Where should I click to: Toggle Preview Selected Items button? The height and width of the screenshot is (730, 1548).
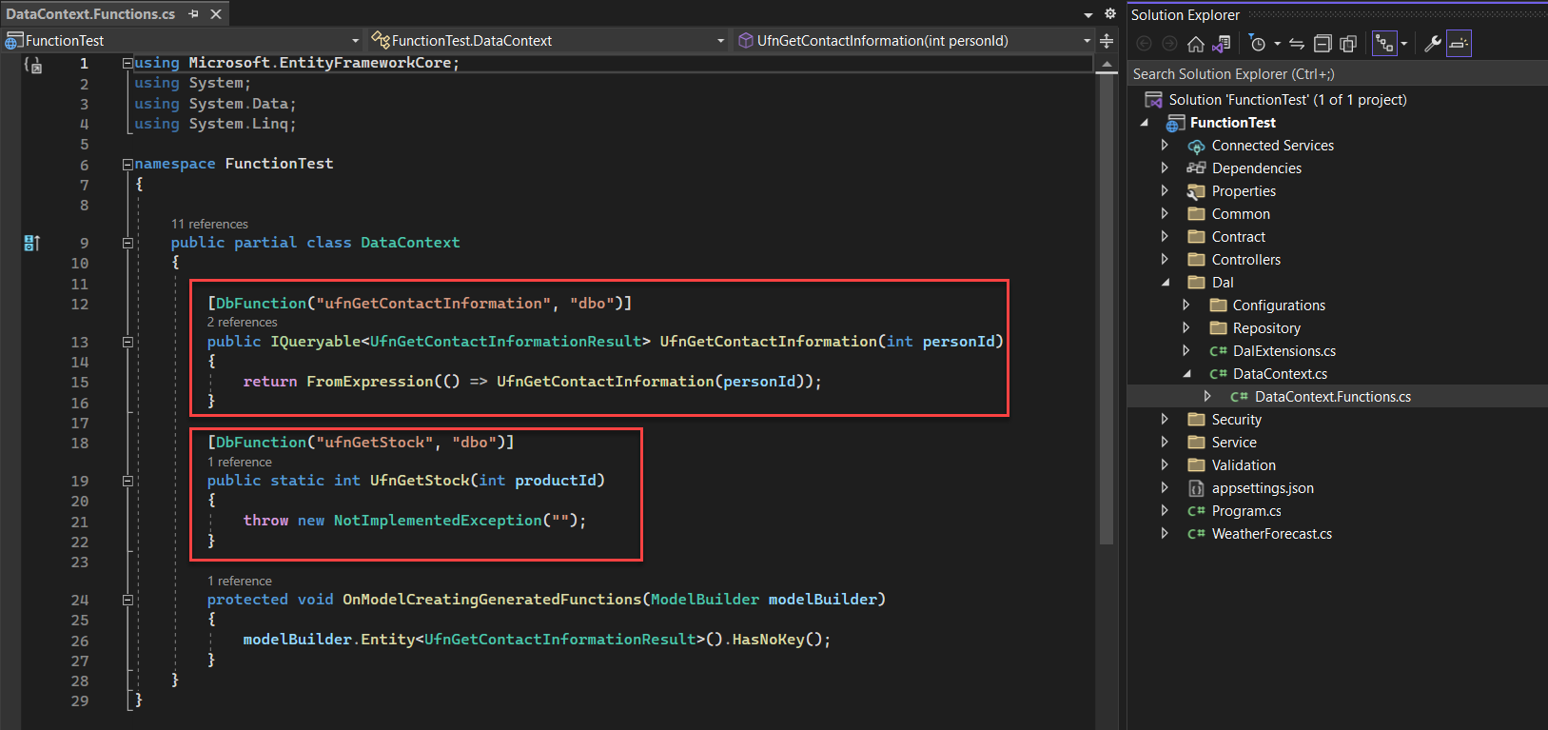(1459, 44)
